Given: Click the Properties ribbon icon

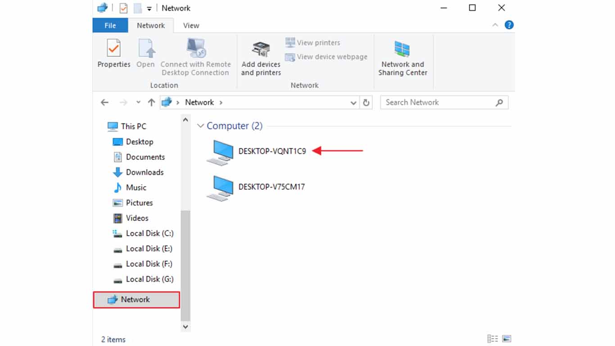Looking at the screenshot, I should pyautogui.click(x=114, y=53).
